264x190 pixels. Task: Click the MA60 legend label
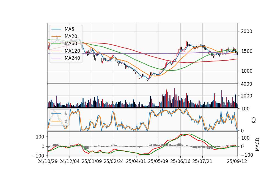tap(71, 44)
